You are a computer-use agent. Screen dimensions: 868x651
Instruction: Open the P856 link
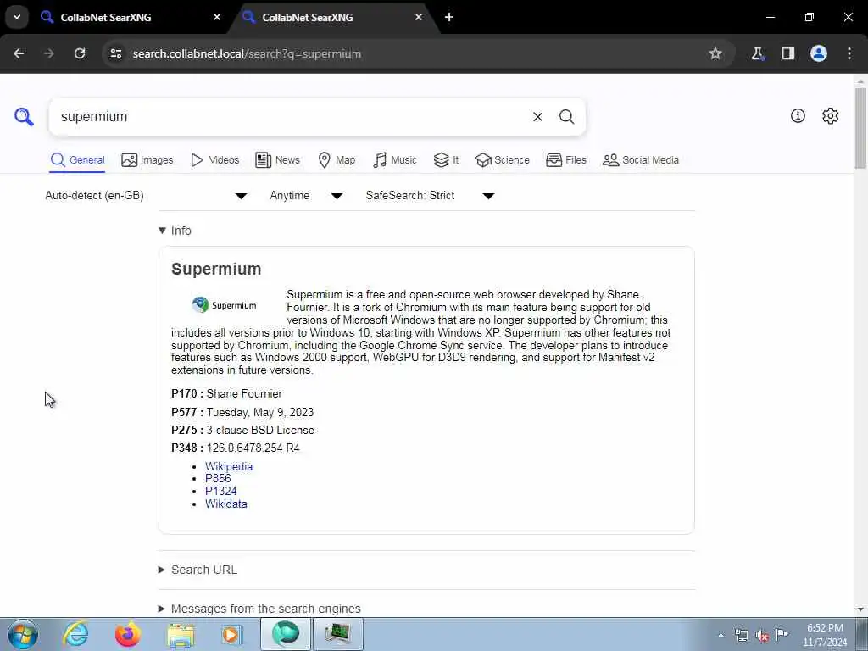tap(218, 478)
